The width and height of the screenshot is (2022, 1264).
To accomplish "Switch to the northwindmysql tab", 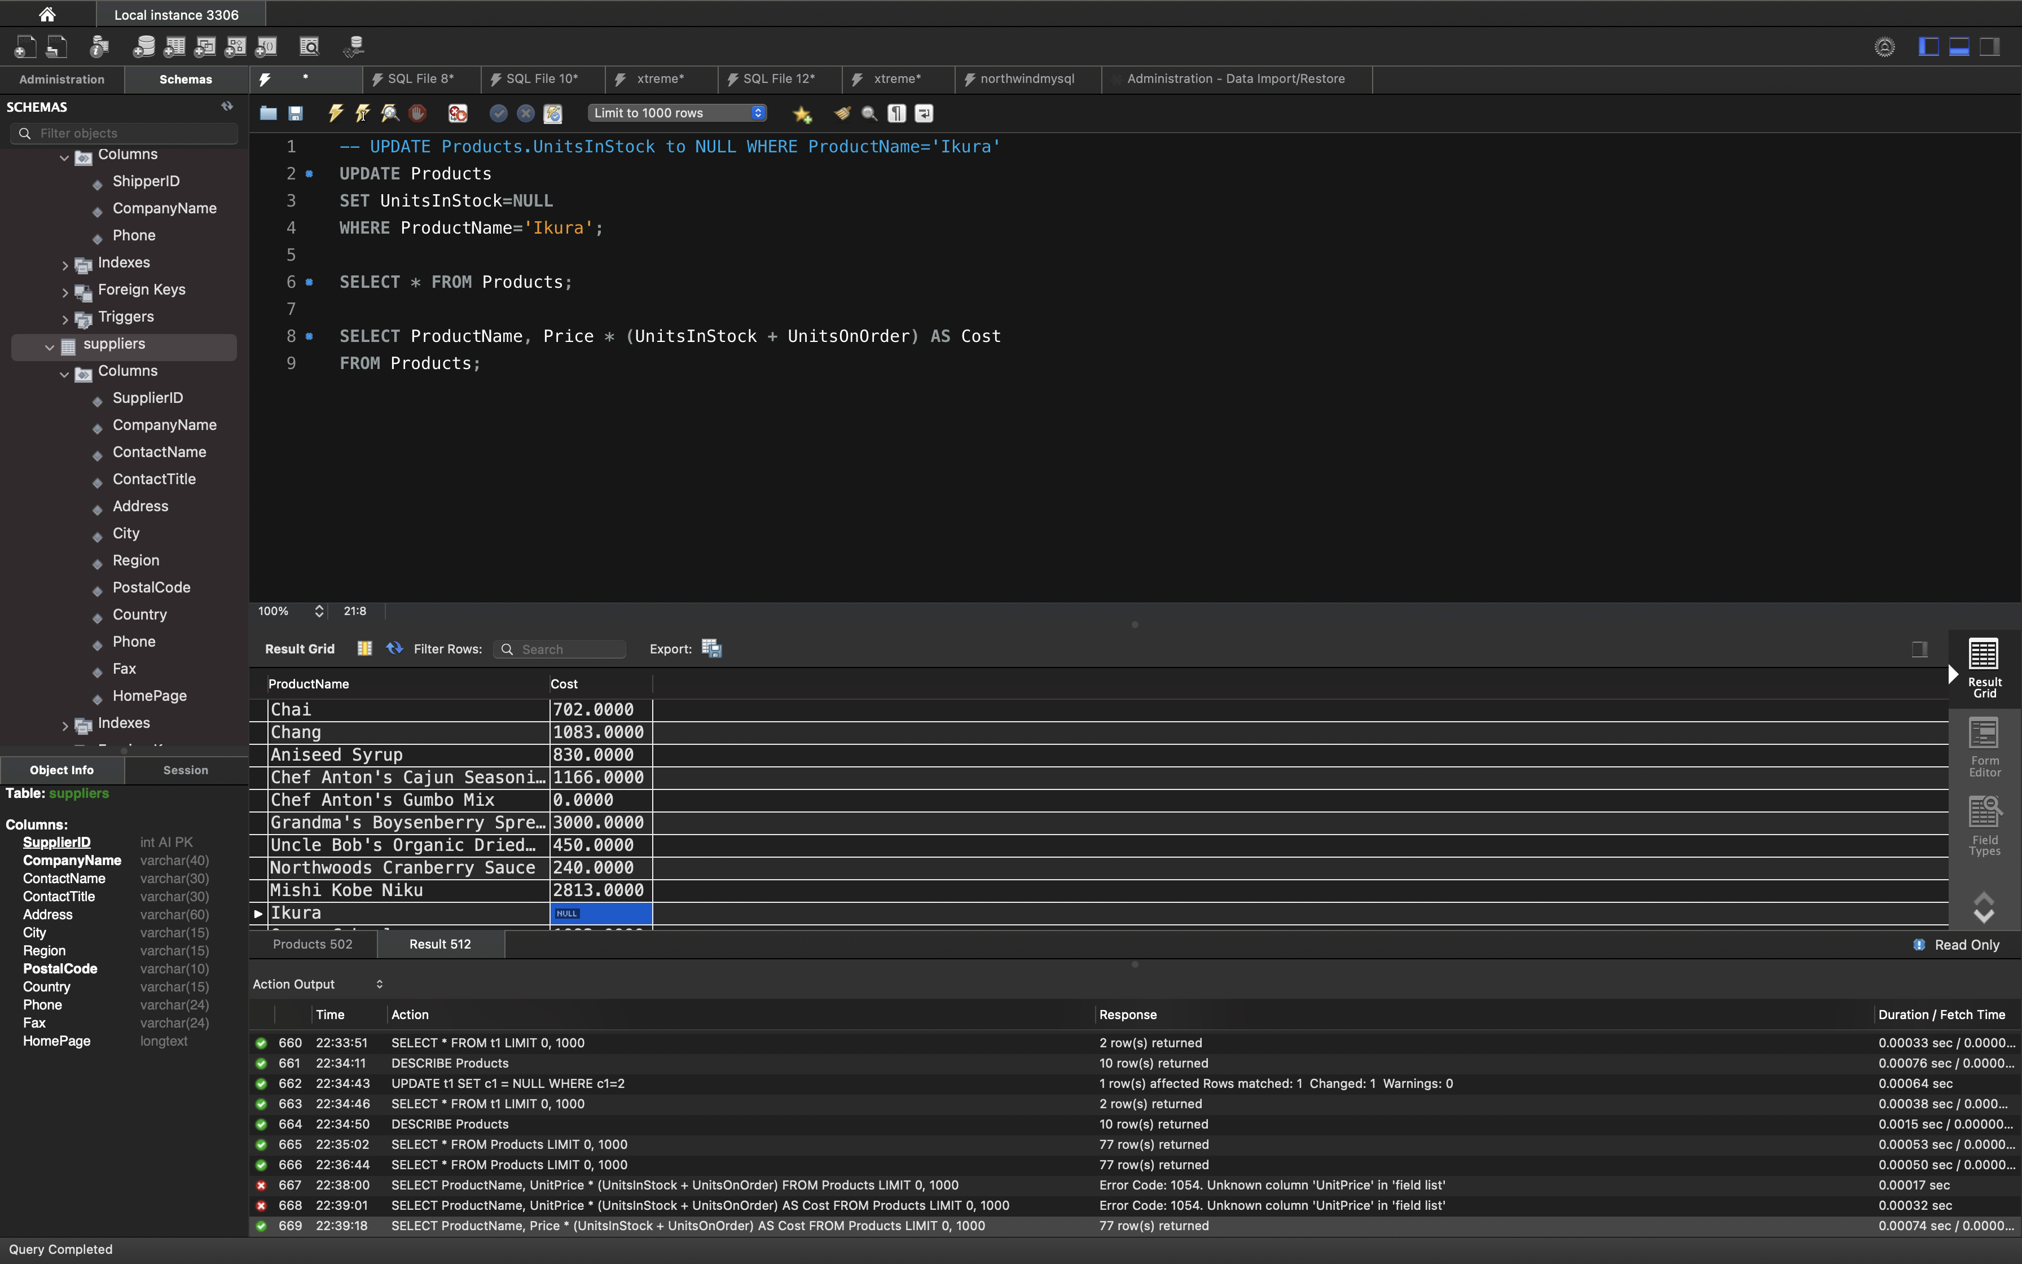I will coord(1026,78).
